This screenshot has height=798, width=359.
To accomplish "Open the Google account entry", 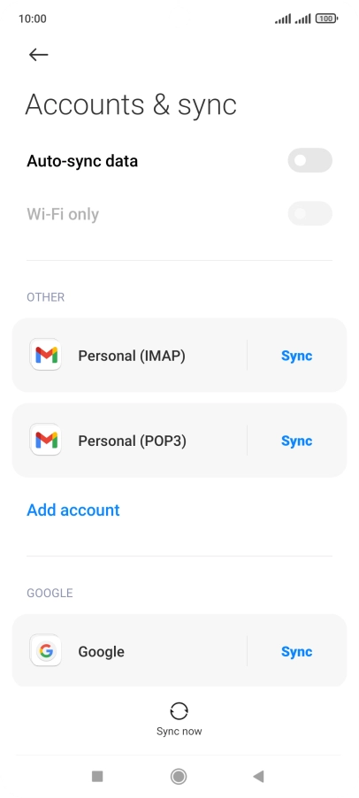I will click(130, 650).
